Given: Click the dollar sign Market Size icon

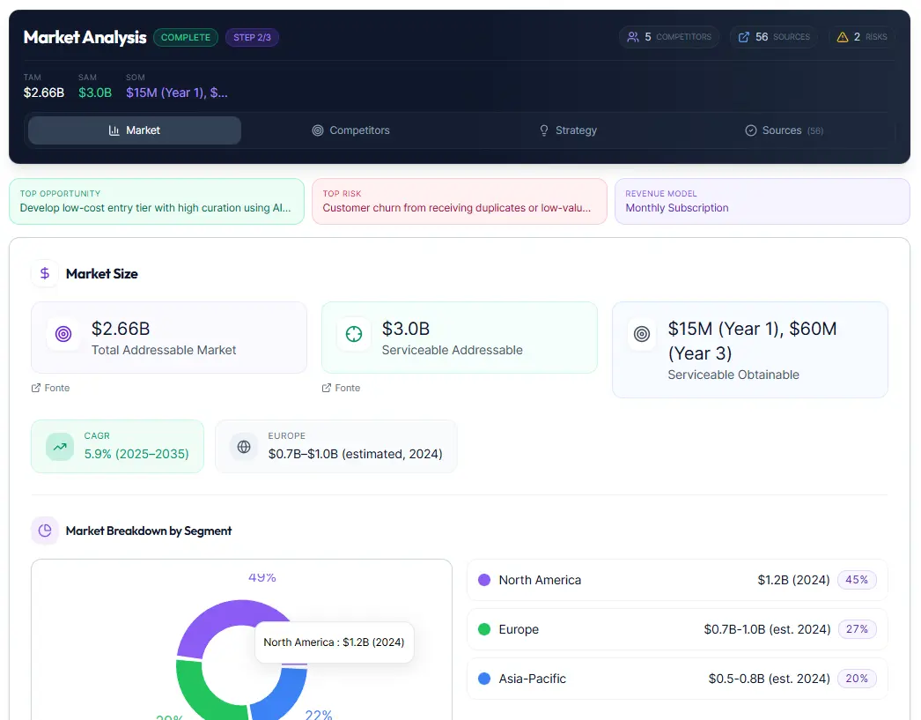Looking at the screenshot, I should coord(45,274).
